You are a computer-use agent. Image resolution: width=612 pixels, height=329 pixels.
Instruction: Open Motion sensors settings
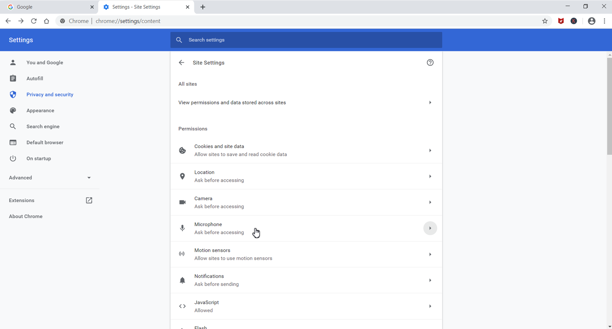click(x=306, y=254)
